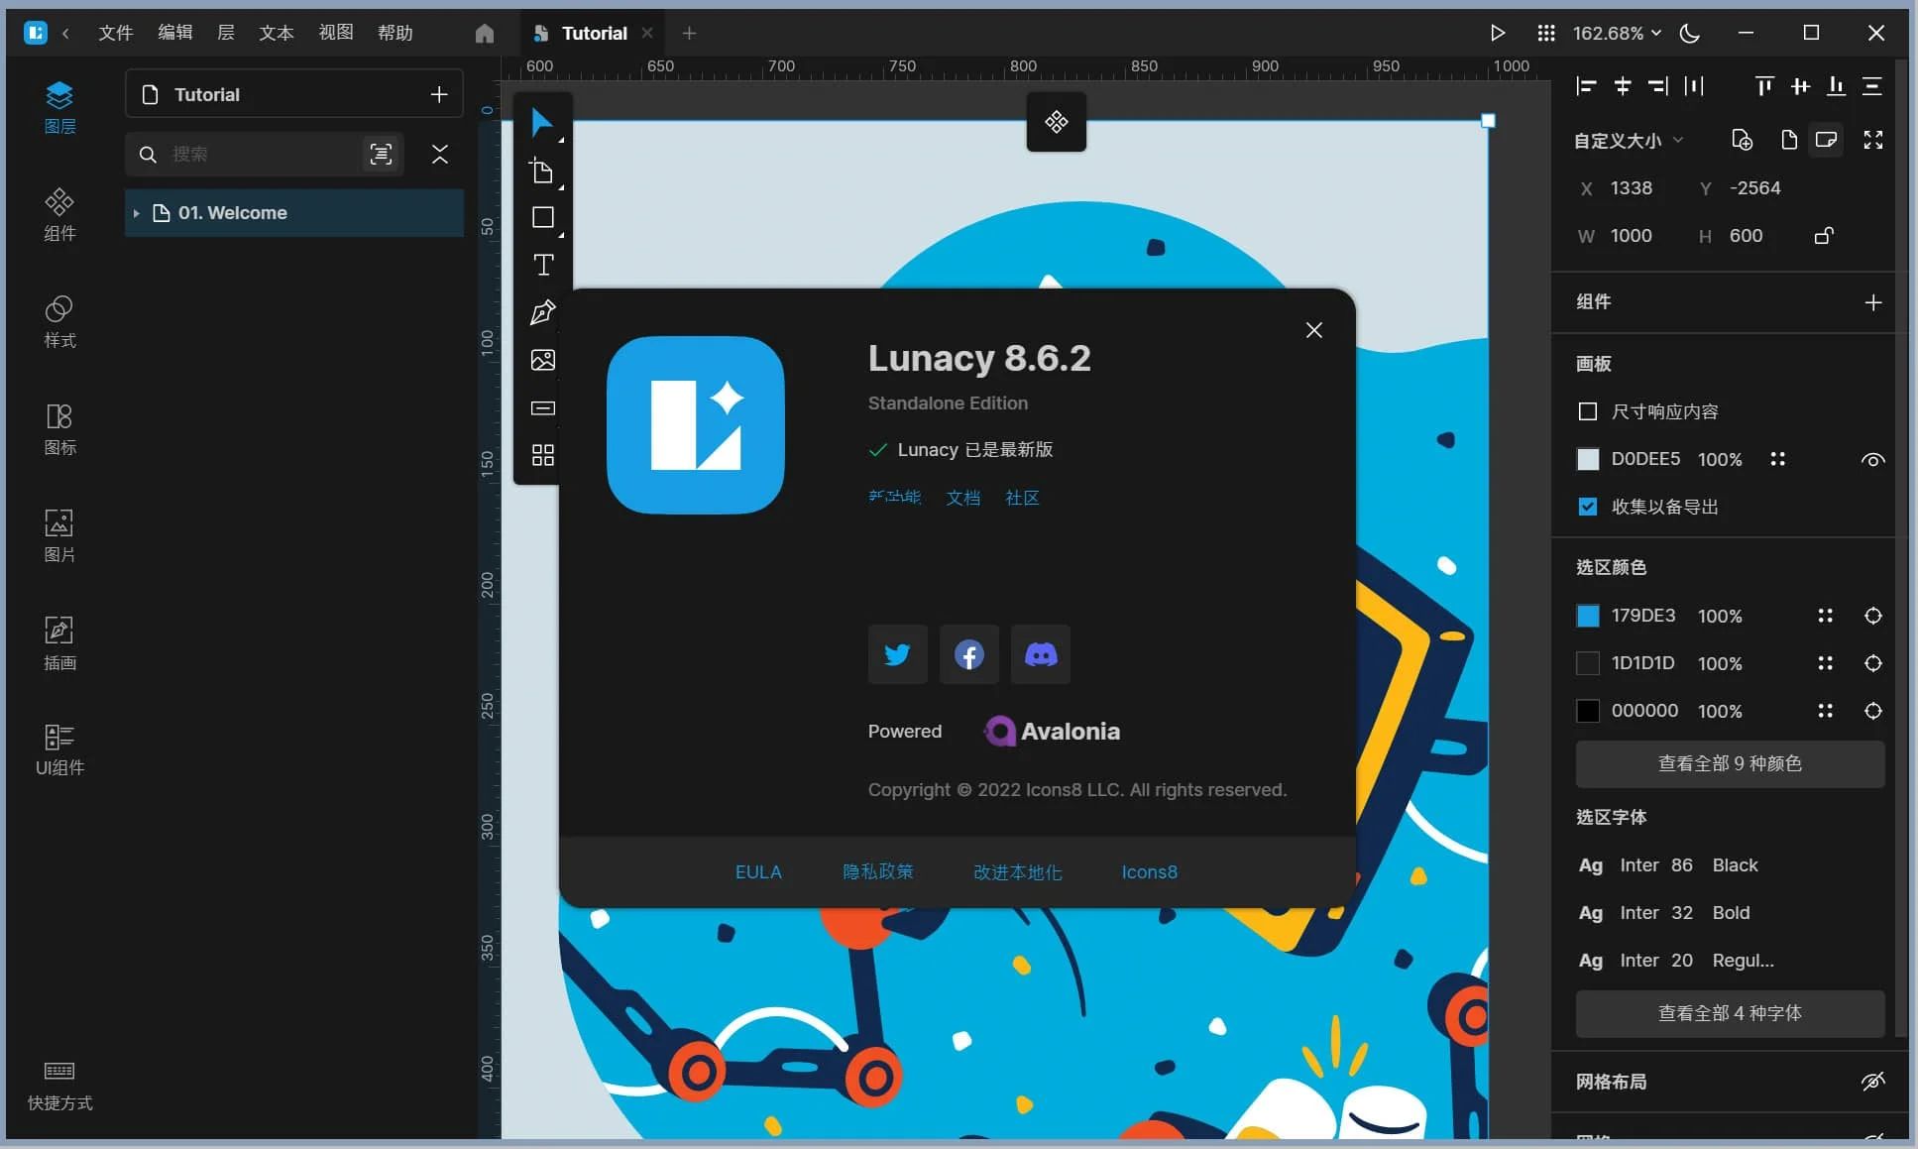Open 改进本地化 localization link

pos(1017,872)
